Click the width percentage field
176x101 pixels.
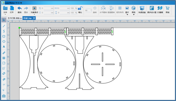(74, 8)
